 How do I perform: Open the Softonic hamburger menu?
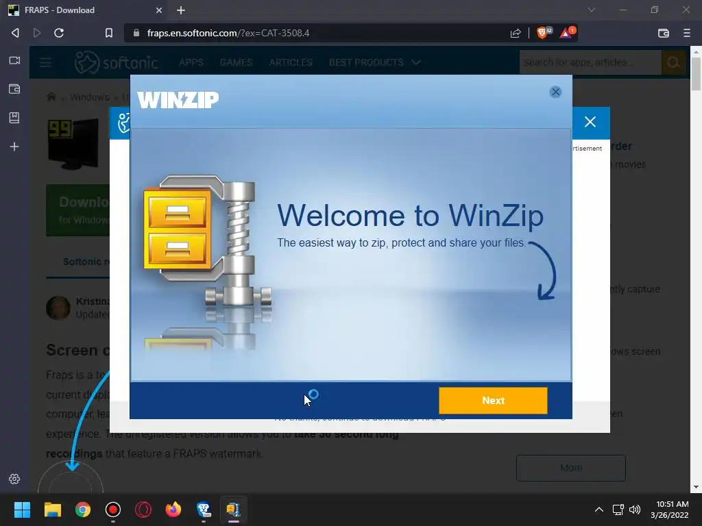point(45,62)
